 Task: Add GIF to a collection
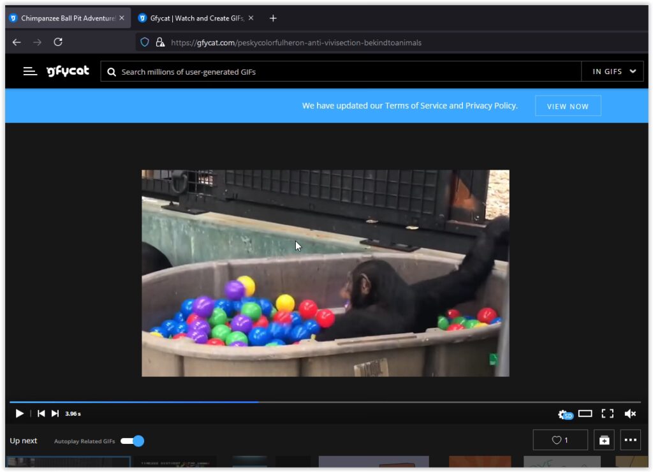tap(604, 440)
